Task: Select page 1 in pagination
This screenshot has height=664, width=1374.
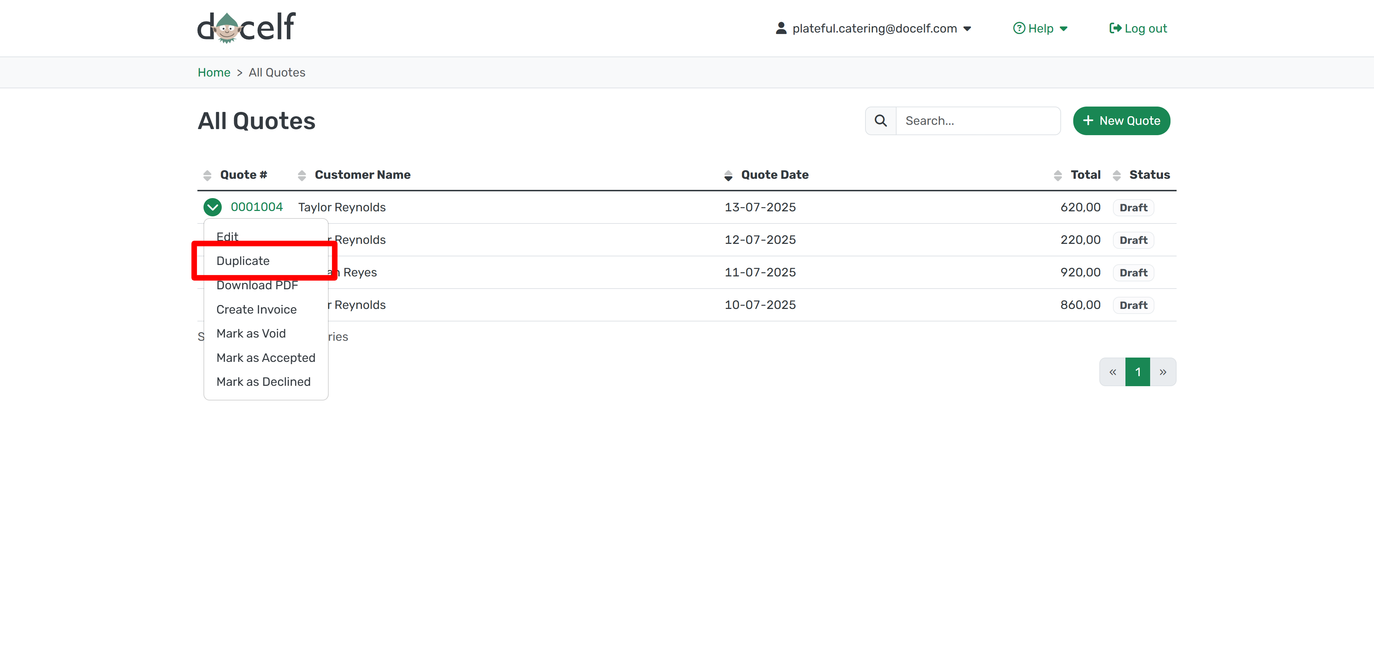Action: coord(1138,372)
